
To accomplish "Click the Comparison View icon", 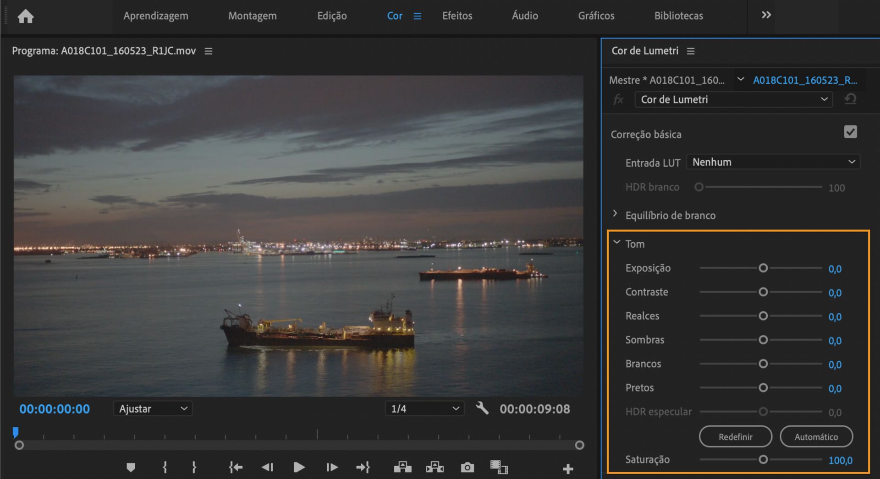I will tap(499, 467).
